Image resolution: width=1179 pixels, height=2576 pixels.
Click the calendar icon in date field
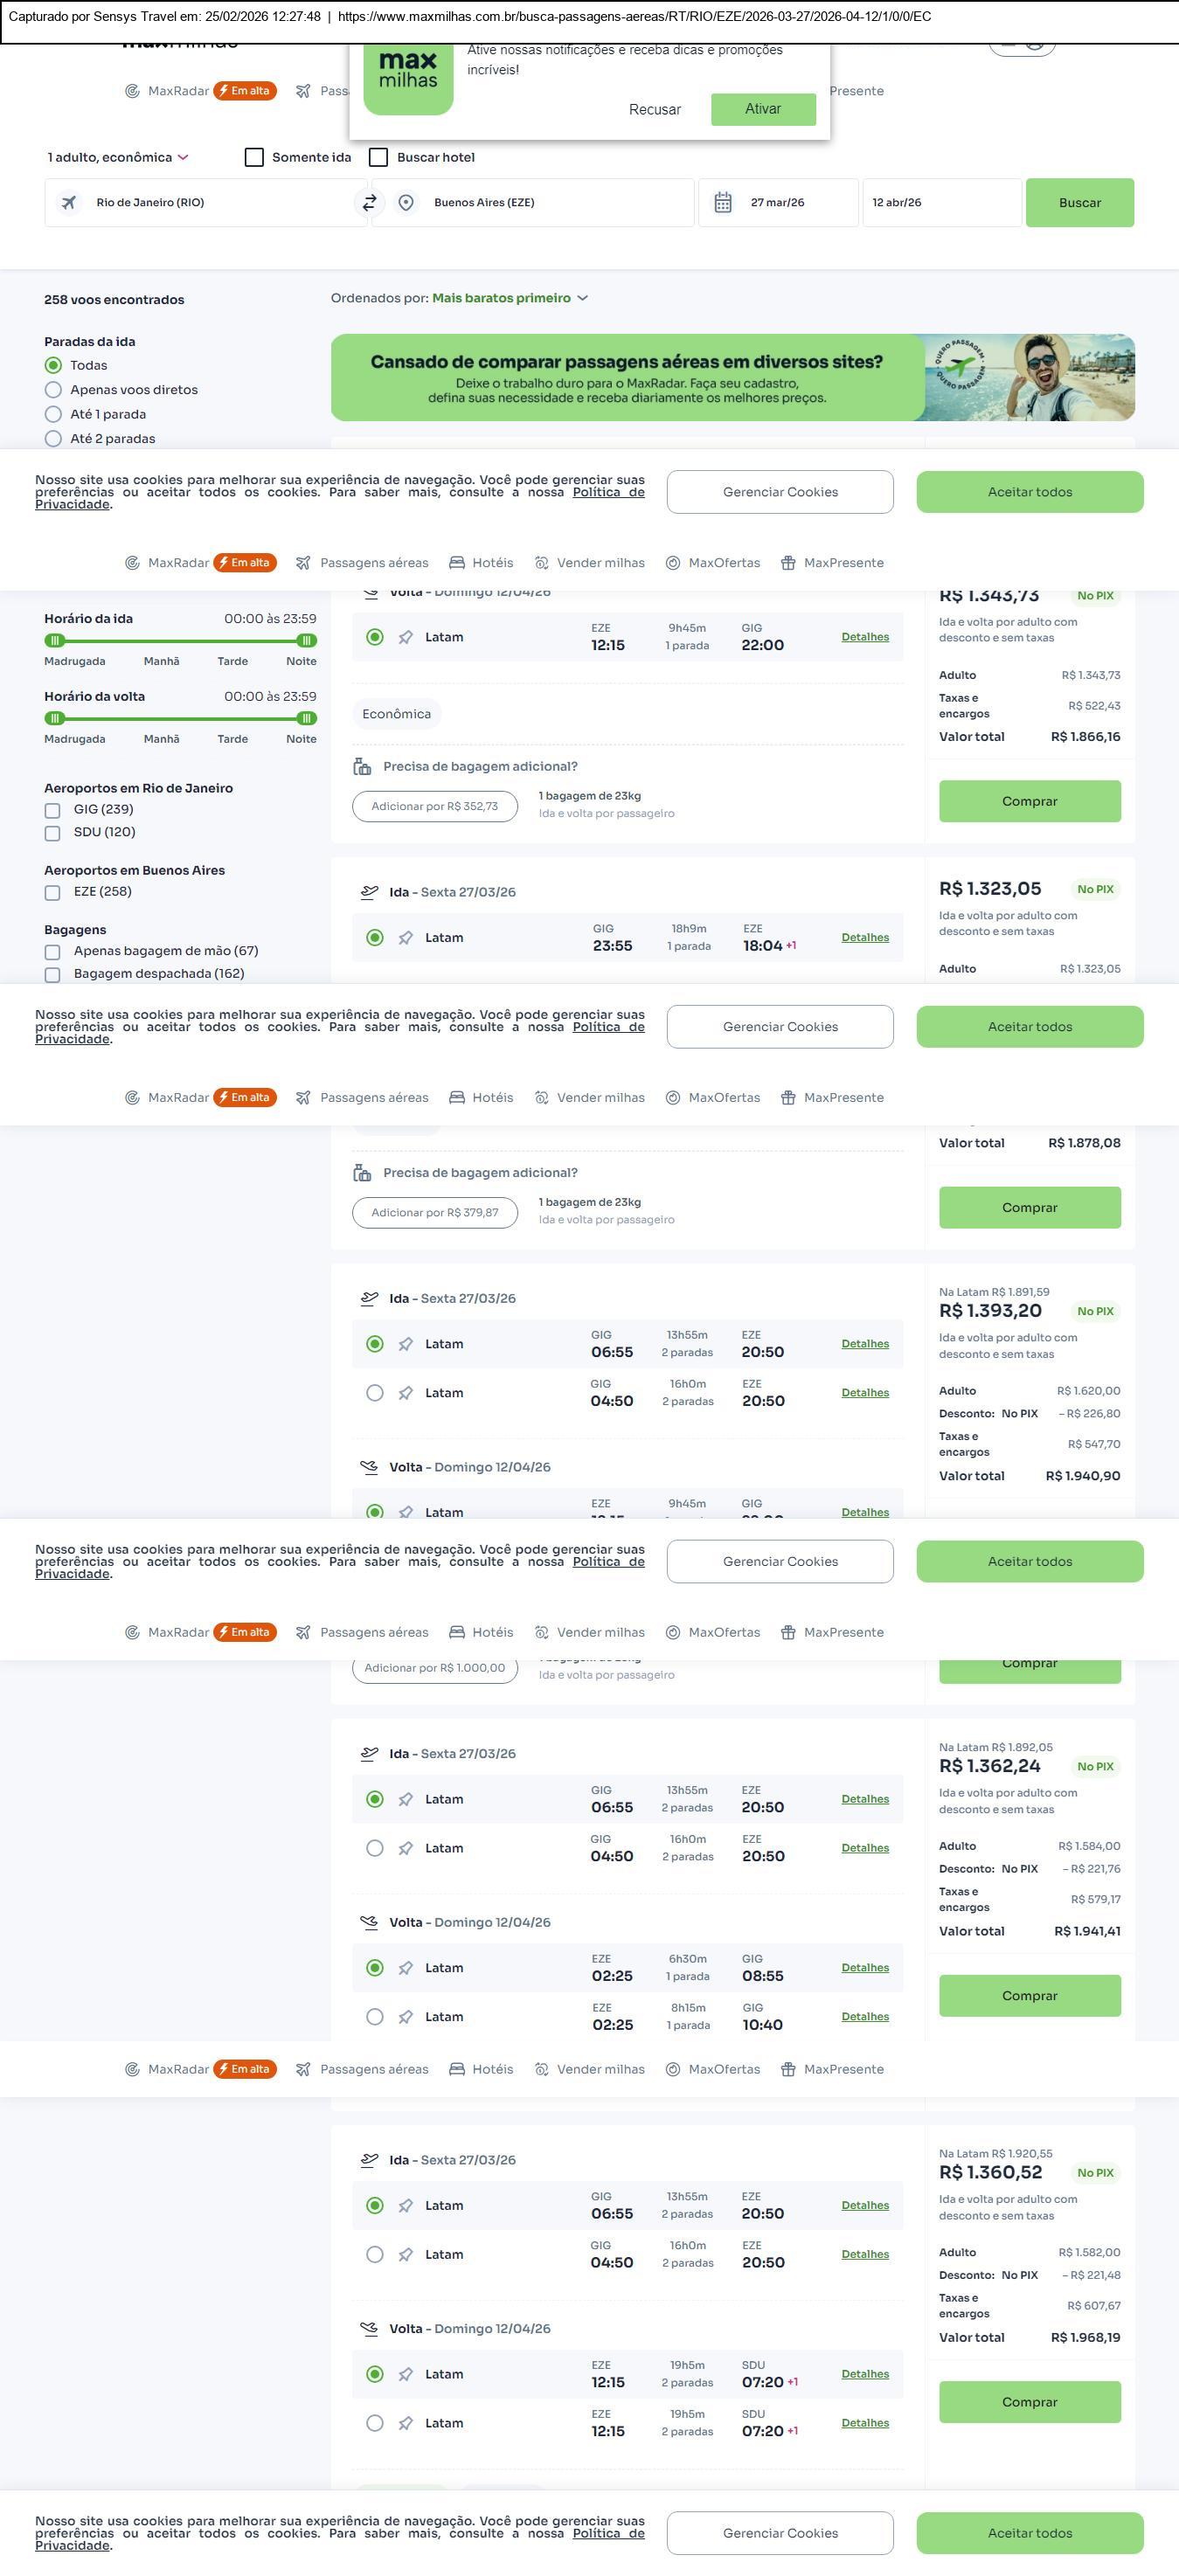pyautogui.click(x=723, y=203)
